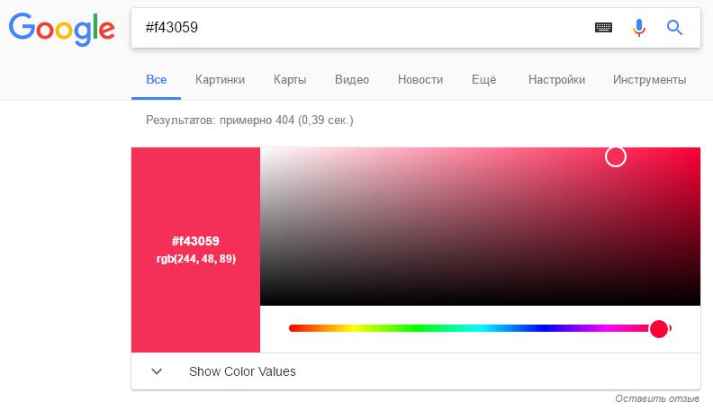Click the rgb(244, 48, 89) value text

point(196,259)
